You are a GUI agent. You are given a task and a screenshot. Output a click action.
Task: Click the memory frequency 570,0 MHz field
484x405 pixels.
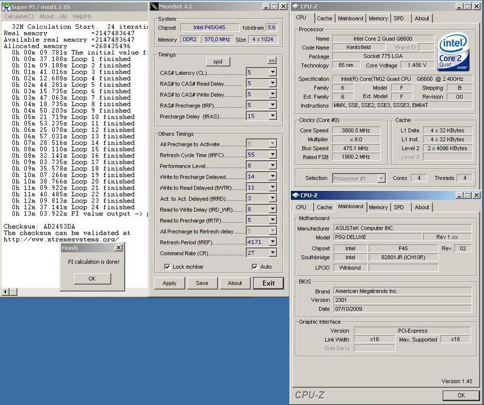pyautogui.click(x=217, y=39)
